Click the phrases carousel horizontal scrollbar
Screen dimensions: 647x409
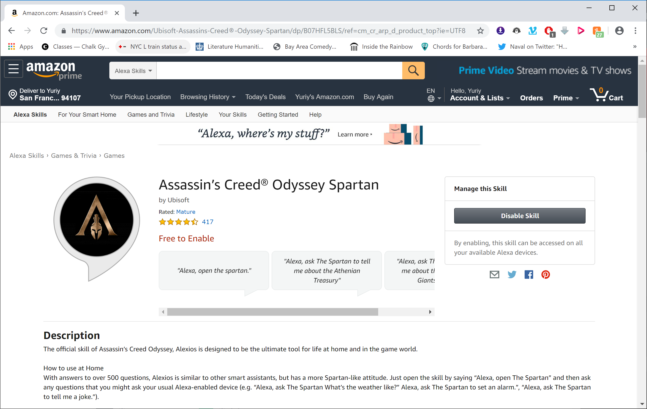tap(272, 312)
